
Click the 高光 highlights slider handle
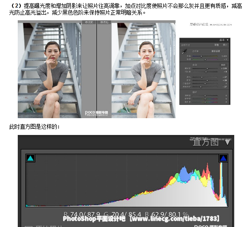(x=202, y=77)
